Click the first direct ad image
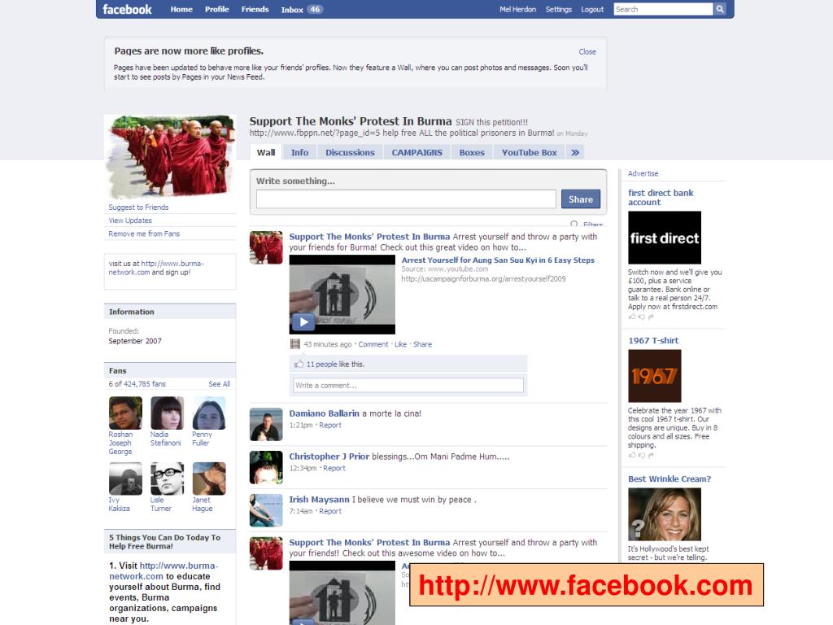Viewport: 833px width, 625px height. point(665,238)
